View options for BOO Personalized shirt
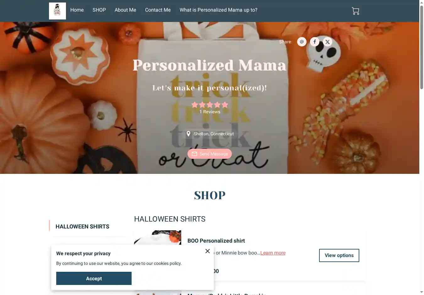This screenshot has height=295, width=424. [339, 255]
